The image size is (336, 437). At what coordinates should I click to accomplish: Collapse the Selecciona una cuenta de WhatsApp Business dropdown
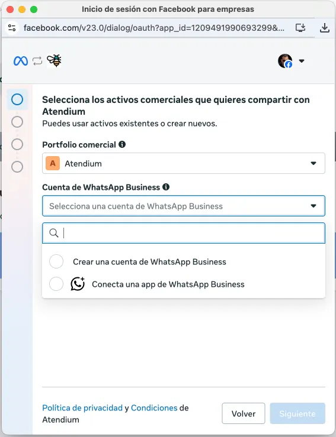[184, 206]
